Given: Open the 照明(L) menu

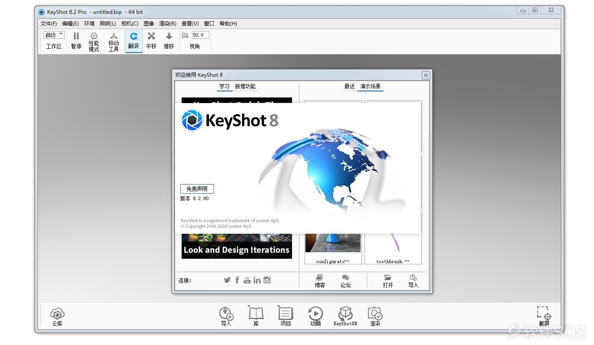Looking at the screenshot, I should (x=108, y=24).
